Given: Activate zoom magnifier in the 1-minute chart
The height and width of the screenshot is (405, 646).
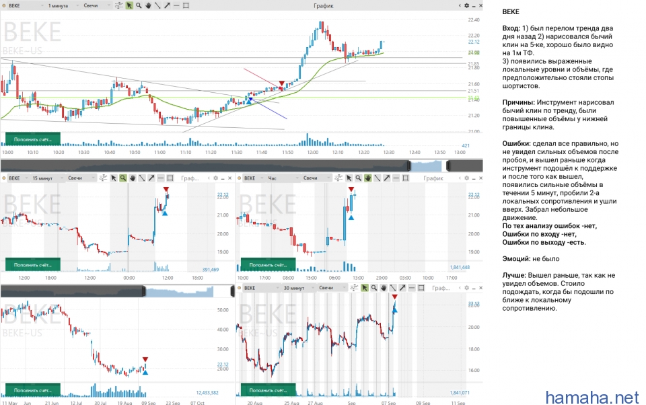Looking at the screenshot, I should pos(139,6).
